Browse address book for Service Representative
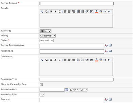 click(x=110, y=45)
